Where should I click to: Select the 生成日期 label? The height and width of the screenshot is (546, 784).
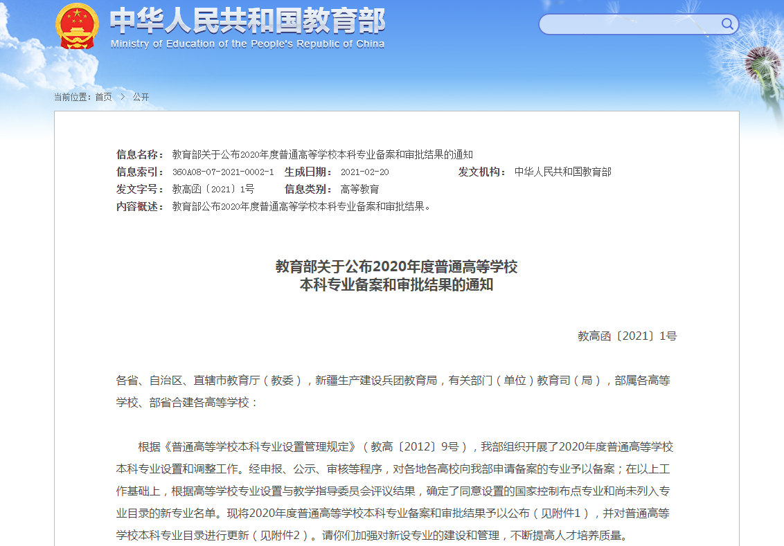(x=308, y=172)
